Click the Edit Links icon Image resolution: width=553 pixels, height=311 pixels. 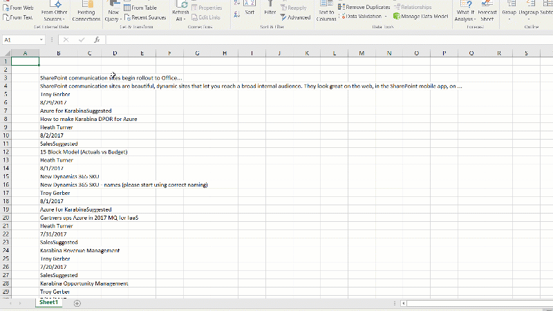tap(194, 17)
